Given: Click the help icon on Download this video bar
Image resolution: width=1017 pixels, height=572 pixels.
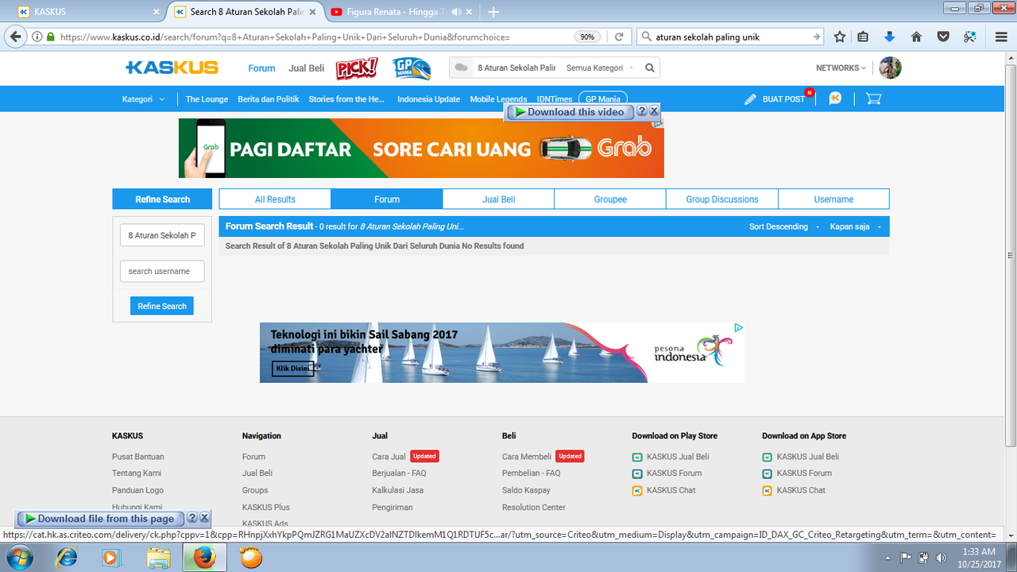Looking at the screenshot, I should coord(642,112).
